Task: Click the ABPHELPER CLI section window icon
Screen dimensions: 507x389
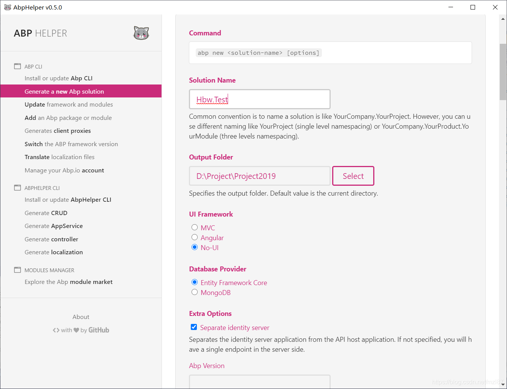Action: [x=17, y=188]
